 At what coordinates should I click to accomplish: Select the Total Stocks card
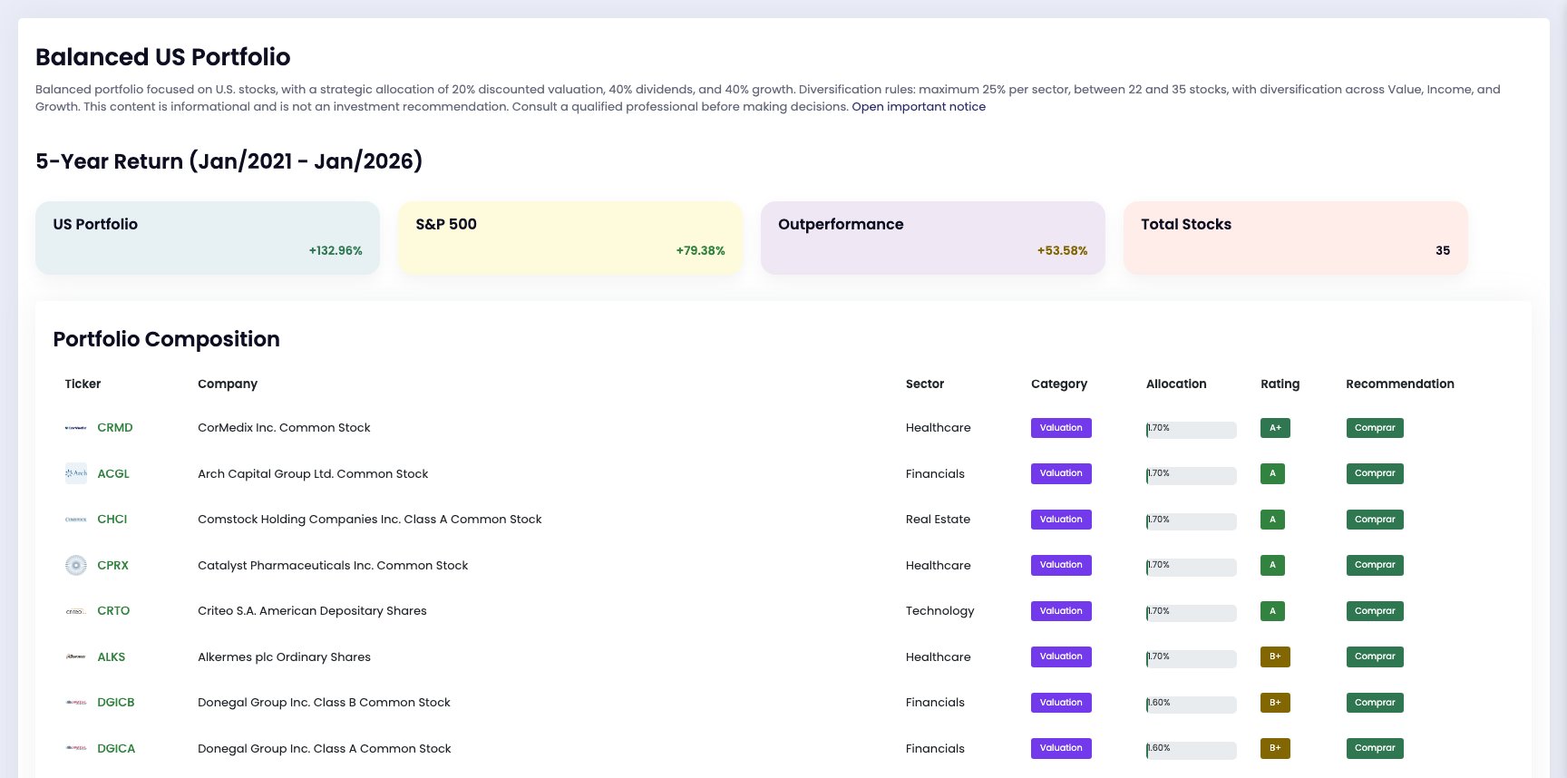click(1296, 238)
